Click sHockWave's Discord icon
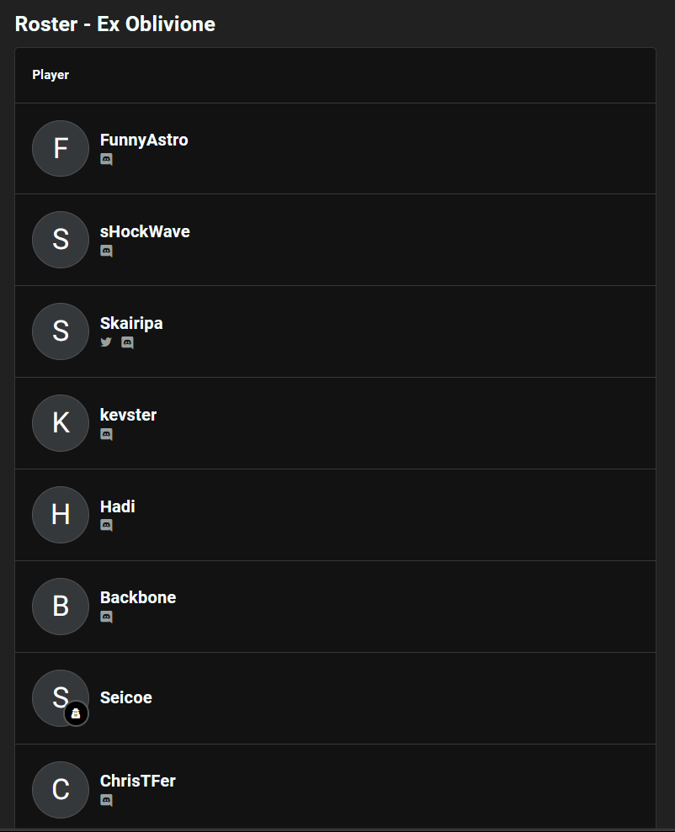The height and width of the screenshot is (832, 675). pyautogui.click(x=106, y=251)
